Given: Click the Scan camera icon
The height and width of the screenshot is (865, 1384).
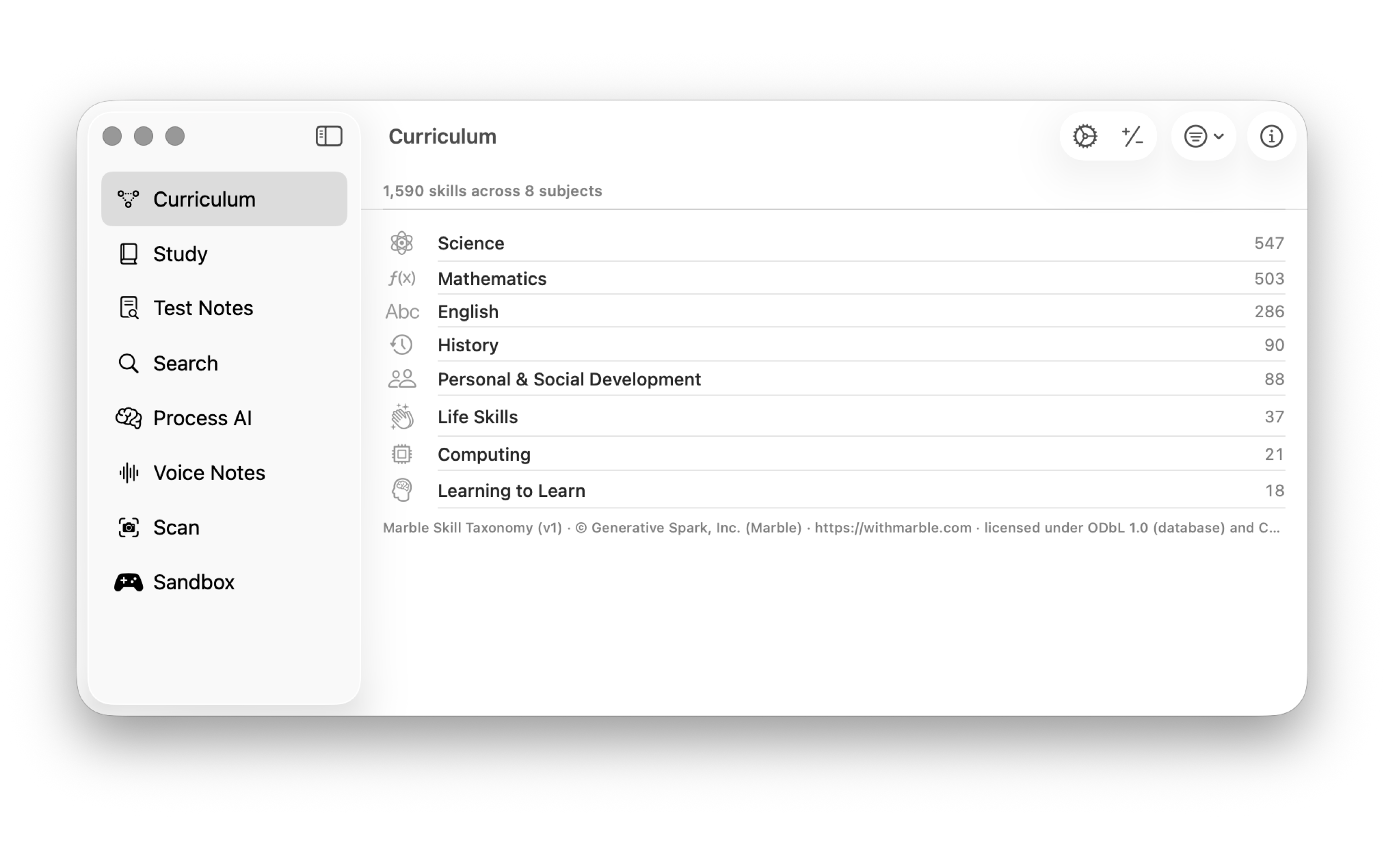Looking at the screenshot, I should pyautogui.click(x=129, y=528).
